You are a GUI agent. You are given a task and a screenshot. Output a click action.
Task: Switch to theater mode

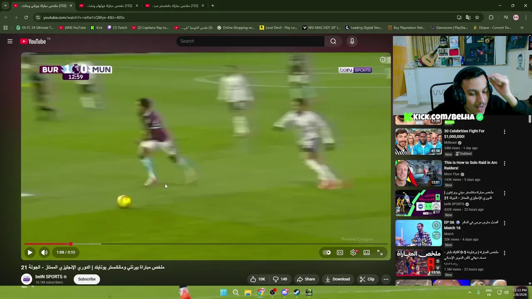click(x=367, y=252)
